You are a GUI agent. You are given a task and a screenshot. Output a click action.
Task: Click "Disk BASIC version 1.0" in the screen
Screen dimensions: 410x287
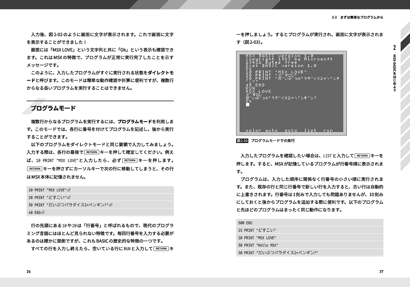[281, 66]
